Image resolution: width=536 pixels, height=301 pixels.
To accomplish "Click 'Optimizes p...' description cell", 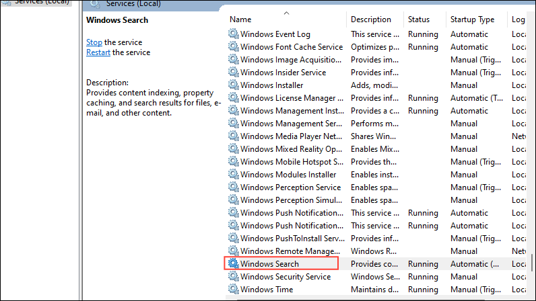I will pos(375,47).
